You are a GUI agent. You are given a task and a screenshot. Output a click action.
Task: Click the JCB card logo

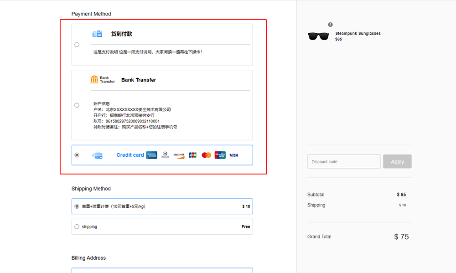pos(193,155)
